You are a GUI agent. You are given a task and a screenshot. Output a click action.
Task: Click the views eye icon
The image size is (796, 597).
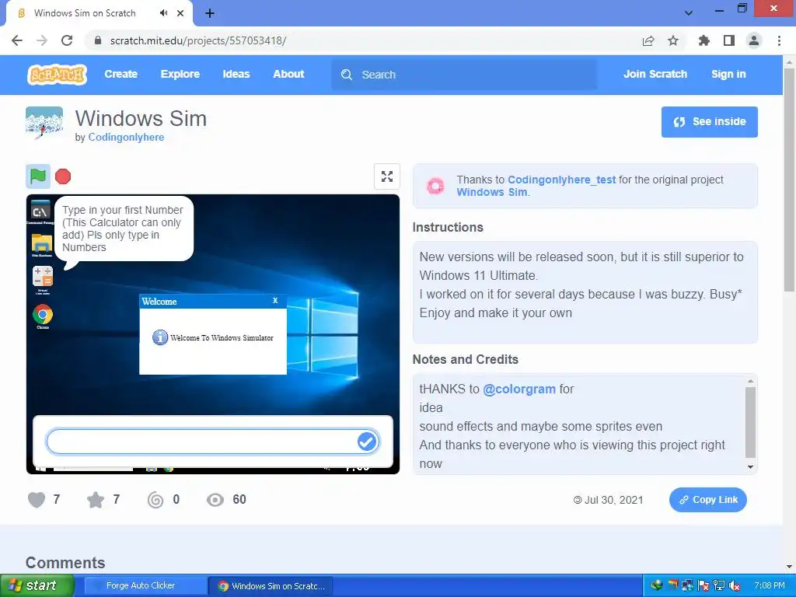pos(215,500)
